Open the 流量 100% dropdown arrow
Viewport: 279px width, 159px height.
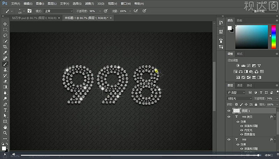[130, 11]
